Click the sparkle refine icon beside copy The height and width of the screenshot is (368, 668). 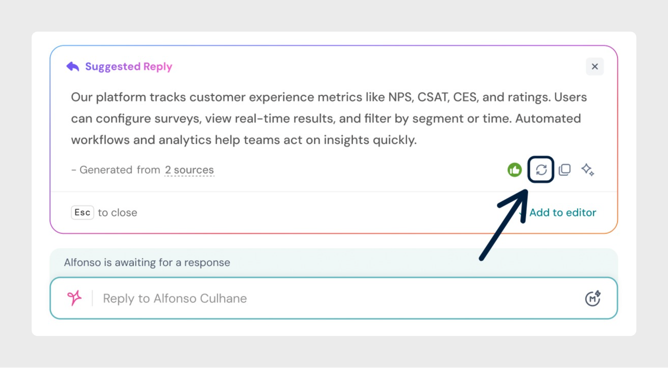coord(588,170)
